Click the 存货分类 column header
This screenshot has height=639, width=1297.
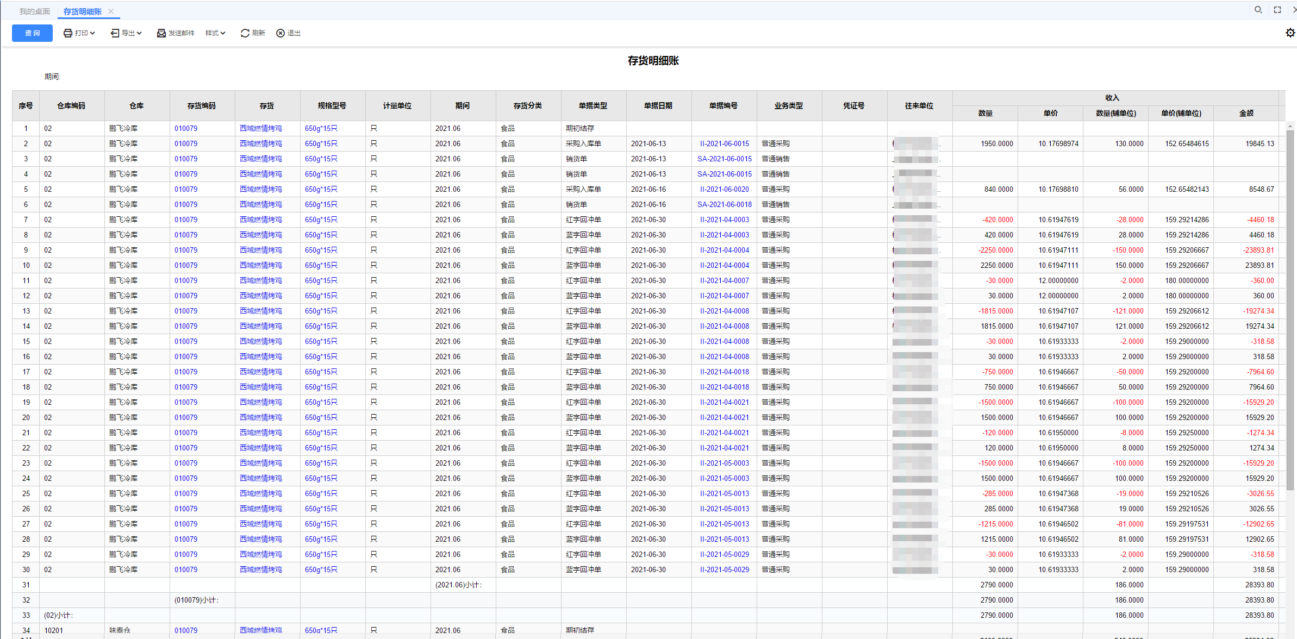(528, 106)
